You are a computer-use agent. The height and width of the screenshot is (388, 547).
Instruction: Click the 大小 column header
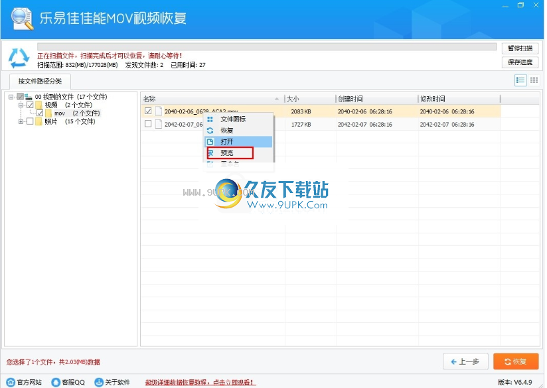310,99
